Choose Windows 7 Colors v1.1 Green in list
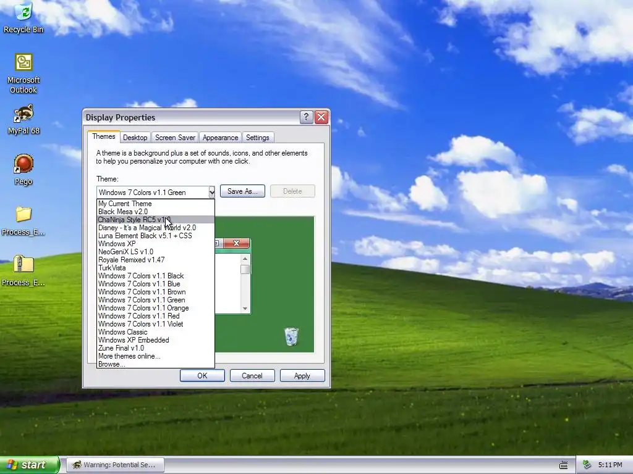The width and height of the screenshot is (633, 474). 156,300
